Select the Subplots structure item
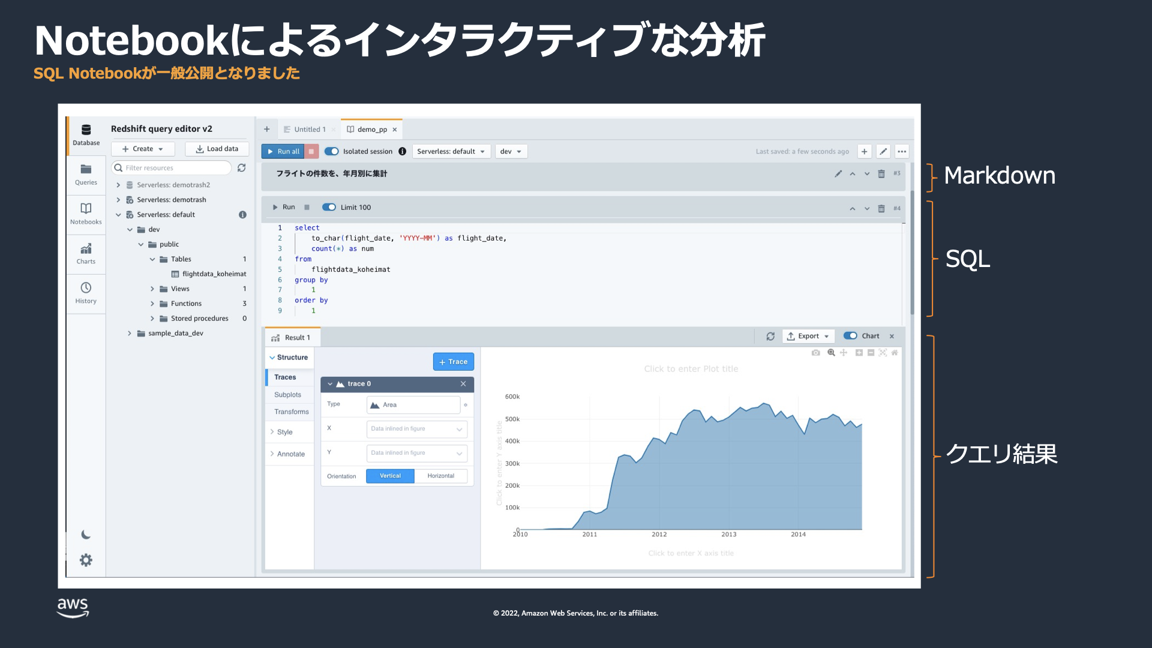 [287, 395]
